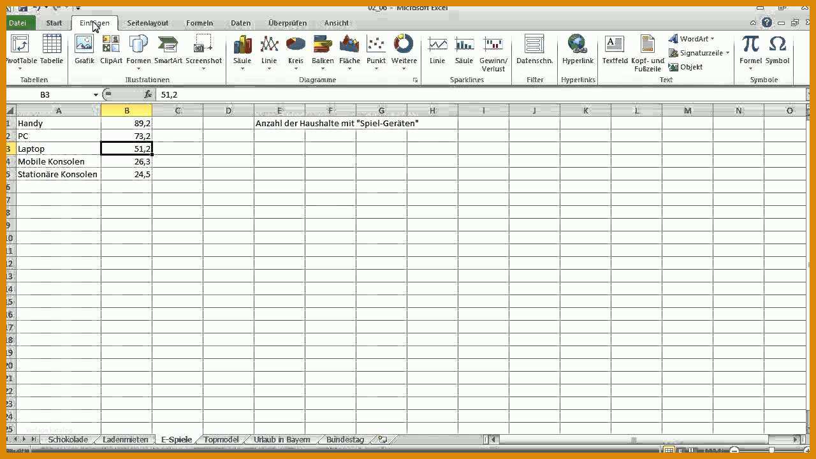Open the PivotTable dropdown arrow
This screenshot has width=816, height=459.
click(x=20, y=69)
